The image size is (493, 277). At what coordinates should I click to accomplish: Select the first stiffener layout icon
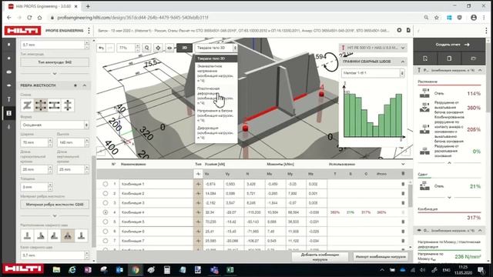click(28, 105)
